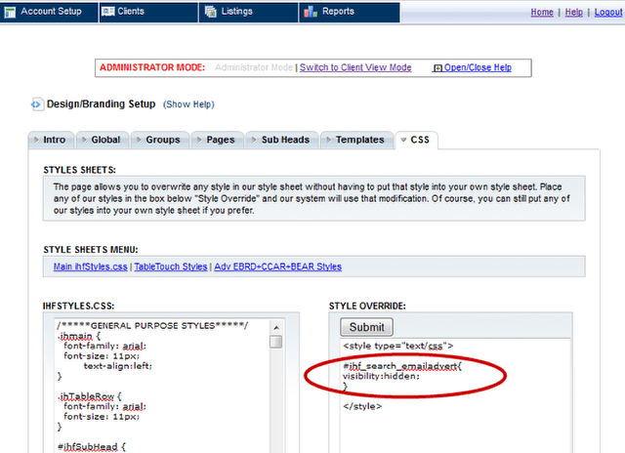
Task: Click the Open/Close Help link
Action: tap(478, 67)
